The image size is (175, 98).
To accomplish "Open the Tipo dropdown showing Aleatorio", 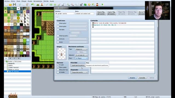I will tap(81, 49).
